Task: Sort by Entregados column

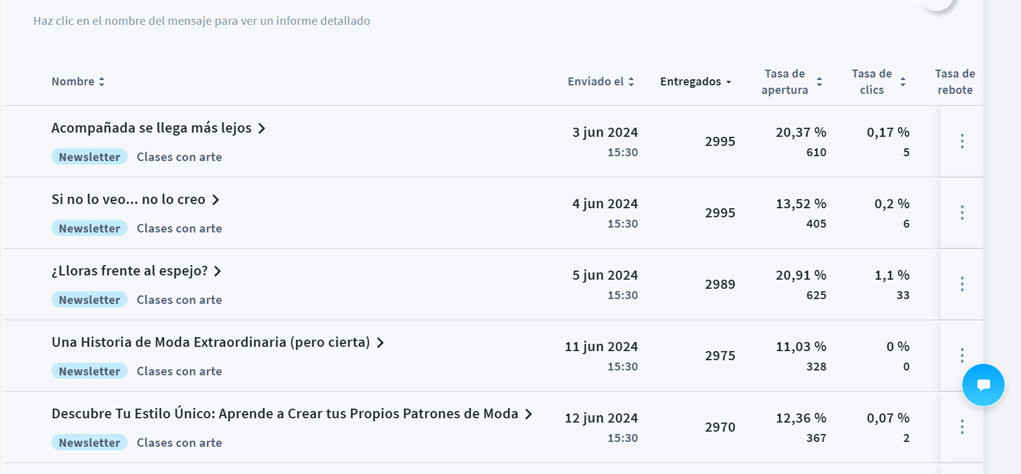Action: pyautogui.click(x=695, y=82)
